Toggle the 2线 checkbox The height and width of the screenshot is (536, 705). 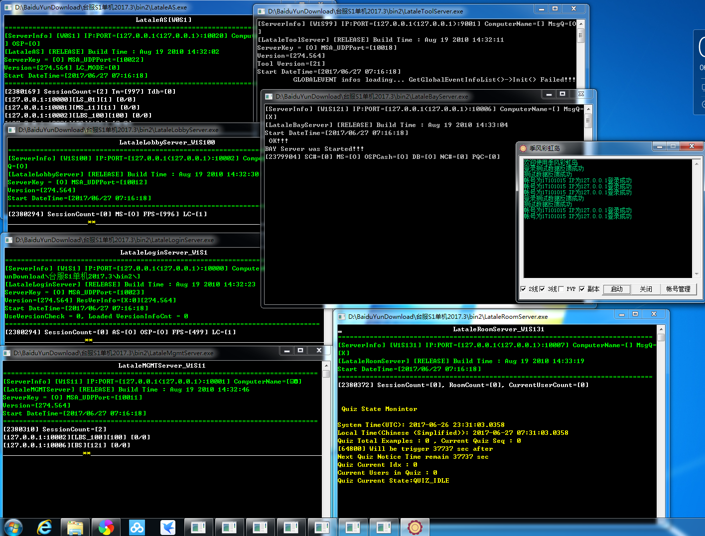click(523, 289)
